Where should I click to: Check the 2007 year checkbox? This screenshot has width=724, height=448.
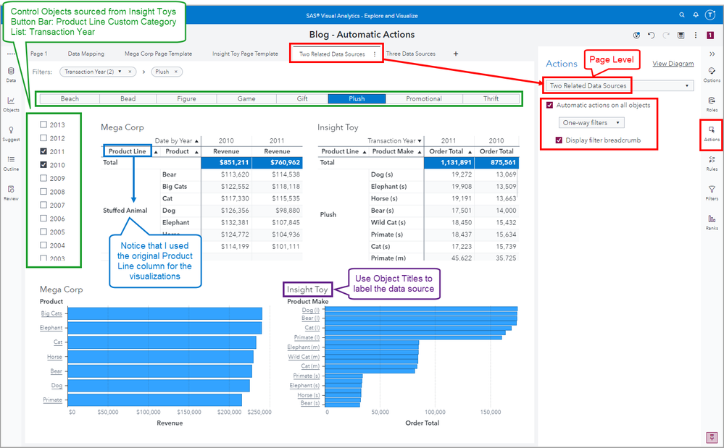click(x=43, y=205)
